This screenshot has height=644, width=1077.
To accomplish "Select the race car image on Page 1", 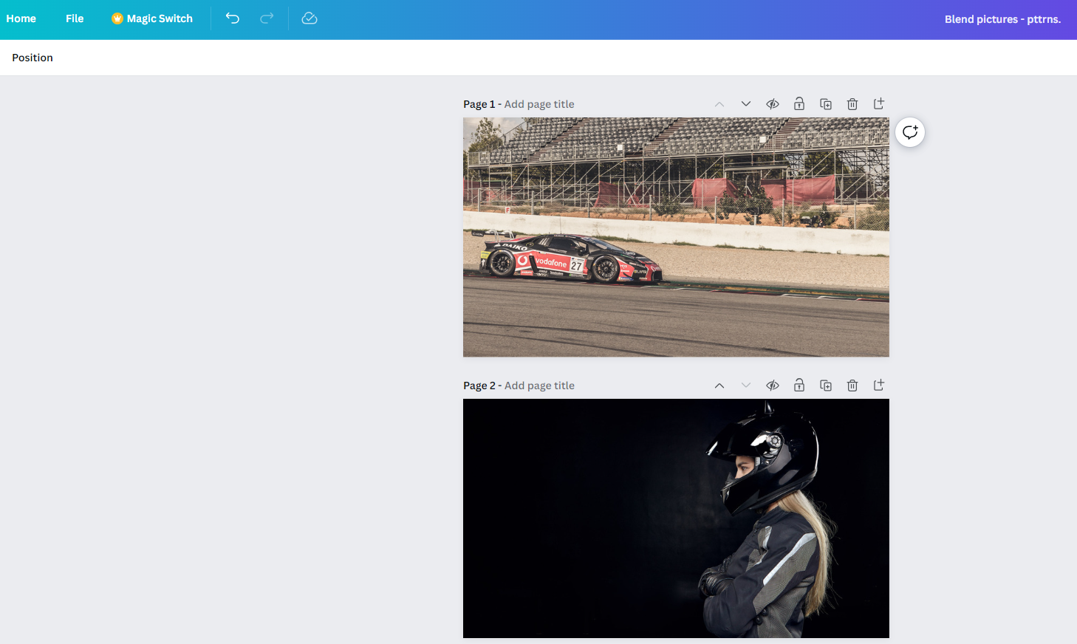I will (676, 237).
